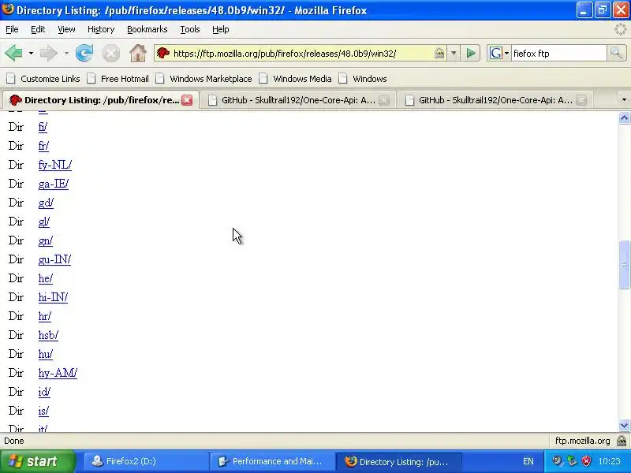Open the hr/ directory link
Screen dimensions: 631x473
45,316
